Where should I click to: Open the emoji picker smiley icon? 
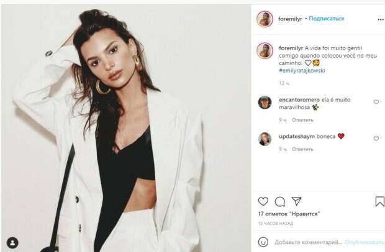[x=263, y=242]
